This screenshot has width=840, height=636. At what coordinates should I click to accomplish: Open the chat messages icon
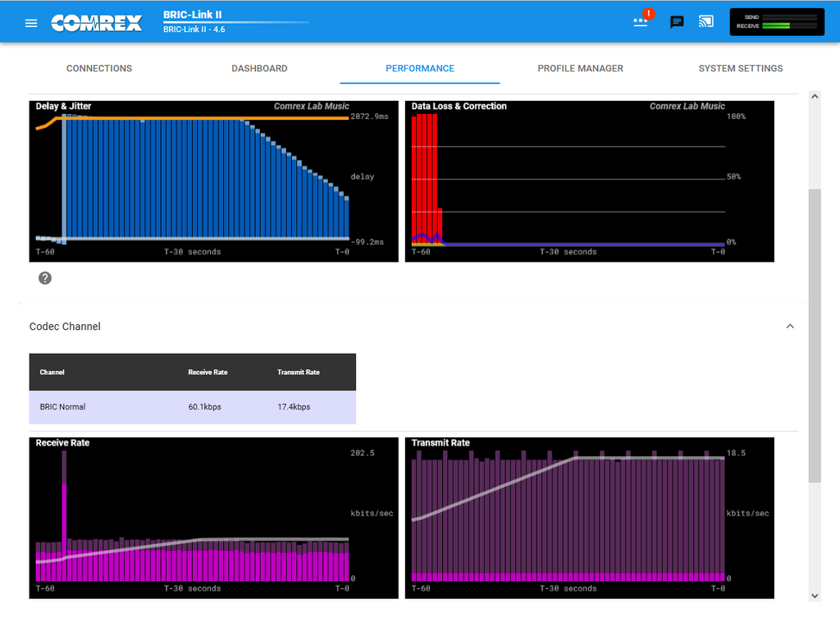pos(677,22)
